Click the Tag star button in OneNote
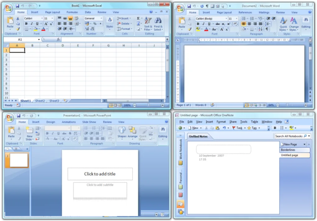The width and height of the screenshot is (317, 221). pos(252,128)
